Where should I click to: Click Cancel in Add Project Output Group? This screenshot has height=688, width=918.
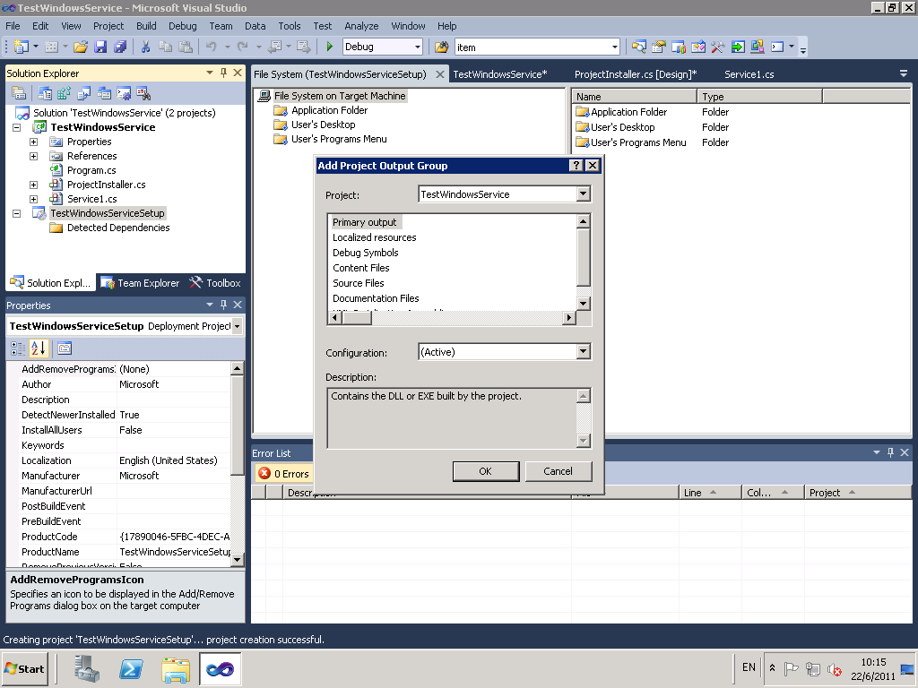coord(558,471)
